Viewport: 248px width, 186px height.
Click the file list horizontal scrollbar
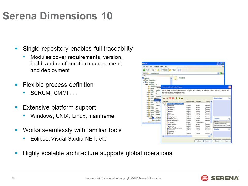[x=186, y=136]
